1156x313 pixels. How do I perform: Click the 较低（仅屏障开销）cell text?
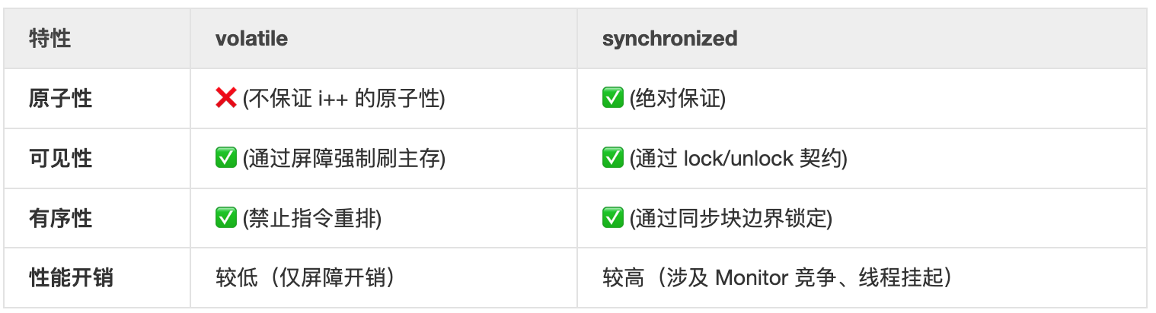[305, 278]
